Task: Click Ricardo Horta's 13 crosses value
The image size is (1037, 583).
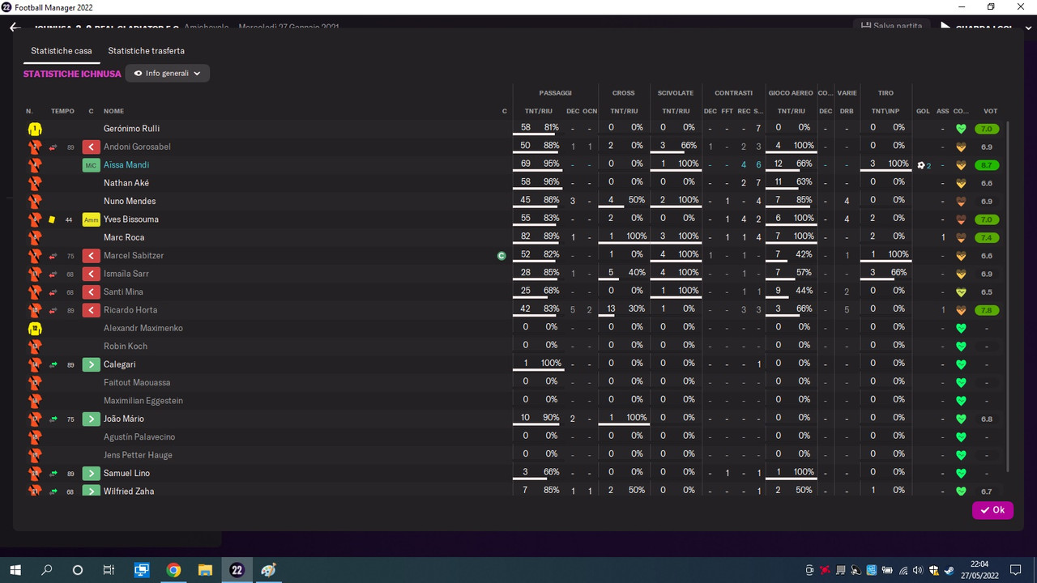Action: (611, 309)
